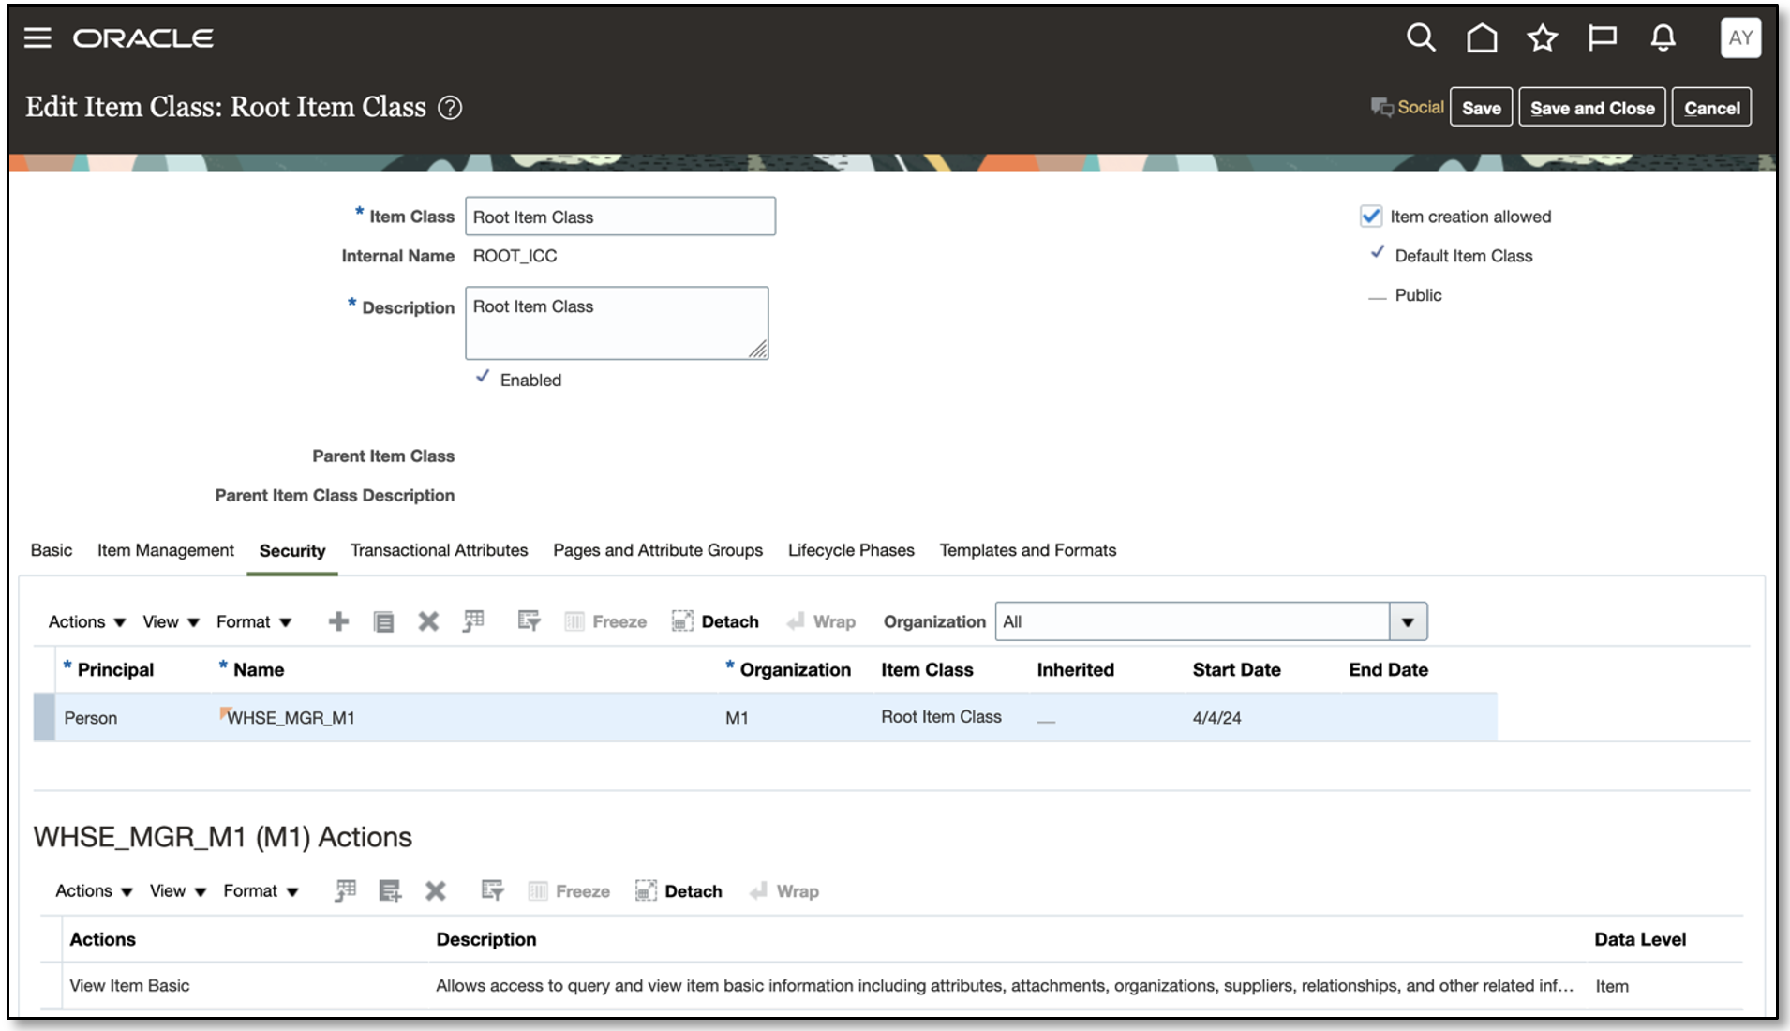Uncheck the Item creation allowed checkbox
Screen dimensions: 1790x1031
[x=1371, y=216]
